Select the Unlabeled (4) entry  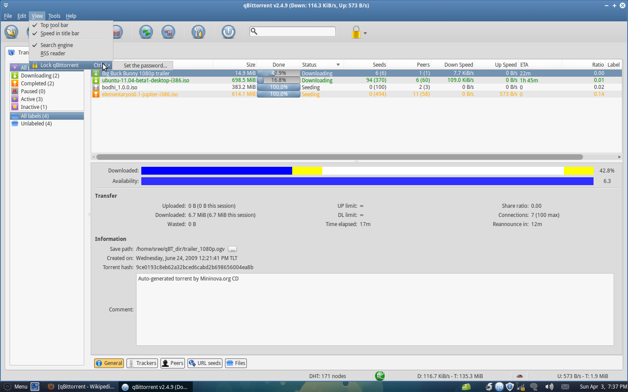(x=47, y=124)
